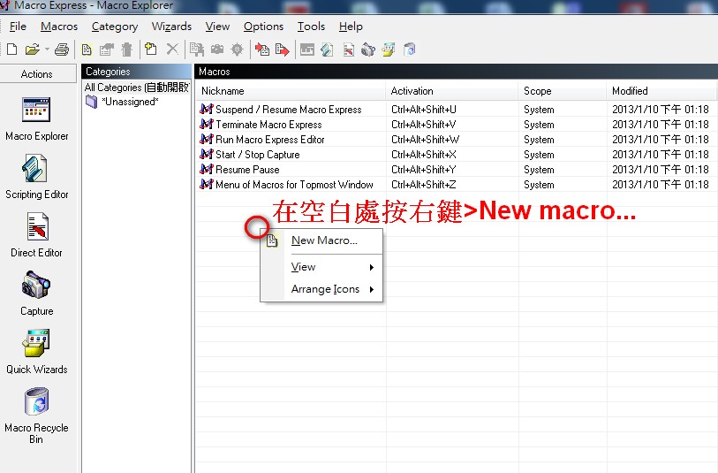Expand the View submenu in context menu
This screenshot has width=718, height=473.
point(321,267)
